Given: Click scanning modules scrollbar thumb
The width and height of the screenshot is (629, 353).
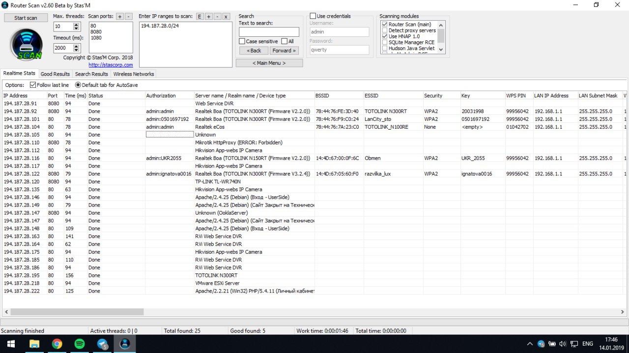Looking at the screenshot, I should [x=441, y=35].
